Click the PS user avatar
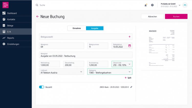The width and height of the screenshot is (192, 108). click(185, 5)
